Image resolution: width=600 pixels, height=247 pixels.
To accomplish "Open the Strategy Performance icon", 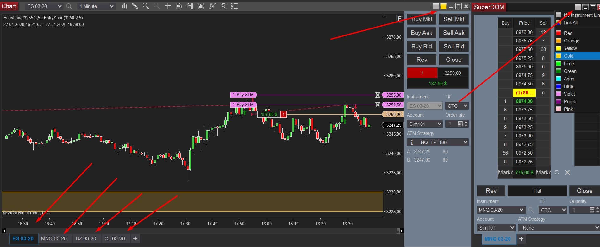I will (x=223, y=6).
